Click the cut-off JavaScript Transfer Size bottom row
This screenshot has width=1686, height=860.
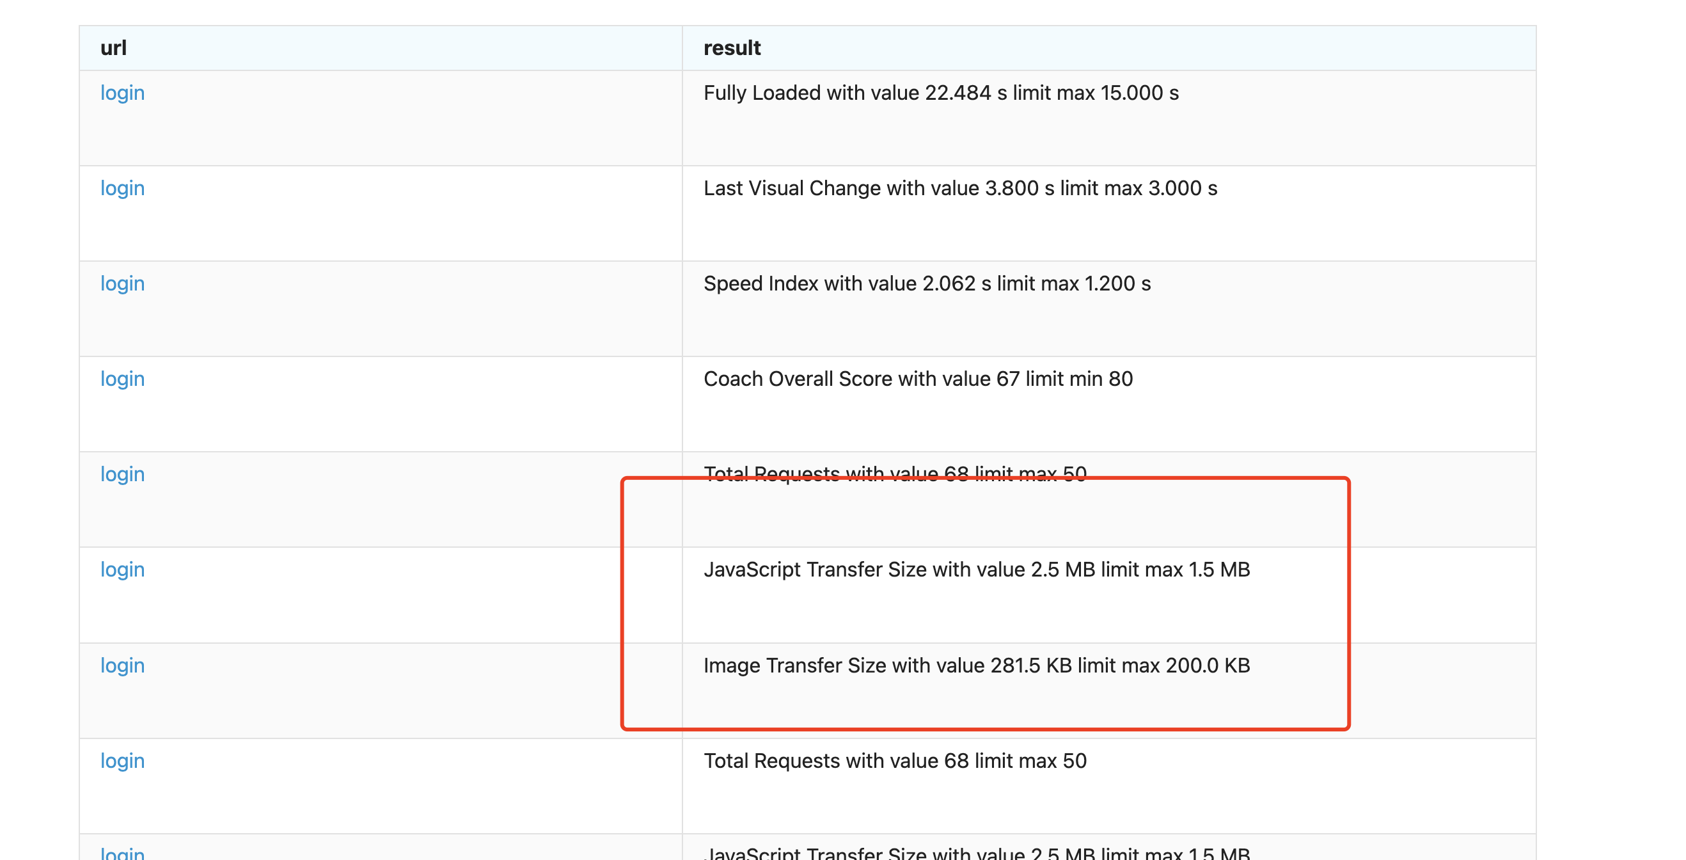(x=977, y=854)
